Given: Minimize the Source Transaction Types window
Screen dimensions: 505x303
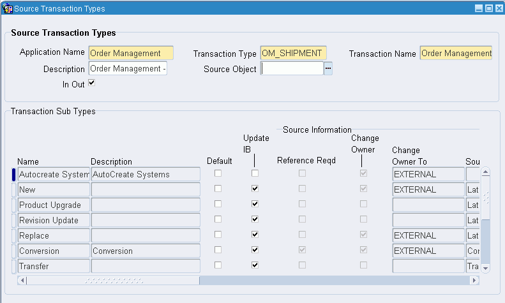Looking at the screenshot, I should coord(479,8).
